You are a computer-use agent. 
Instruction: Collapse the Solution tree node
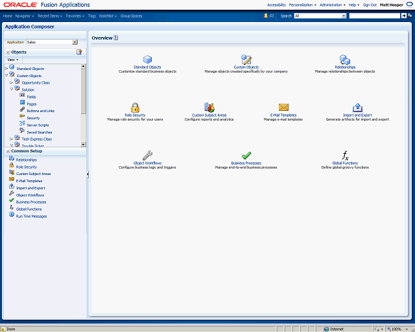pyautogui.click(x=12, y=89)
